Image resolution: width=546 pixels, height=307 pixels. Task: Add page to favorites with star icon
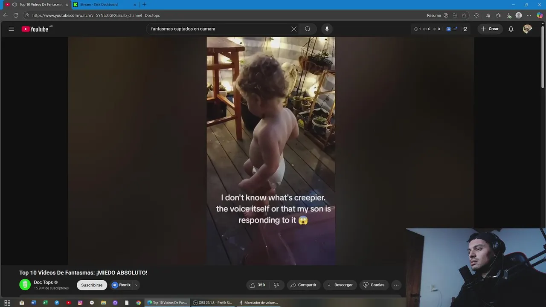tap(465, 15)
